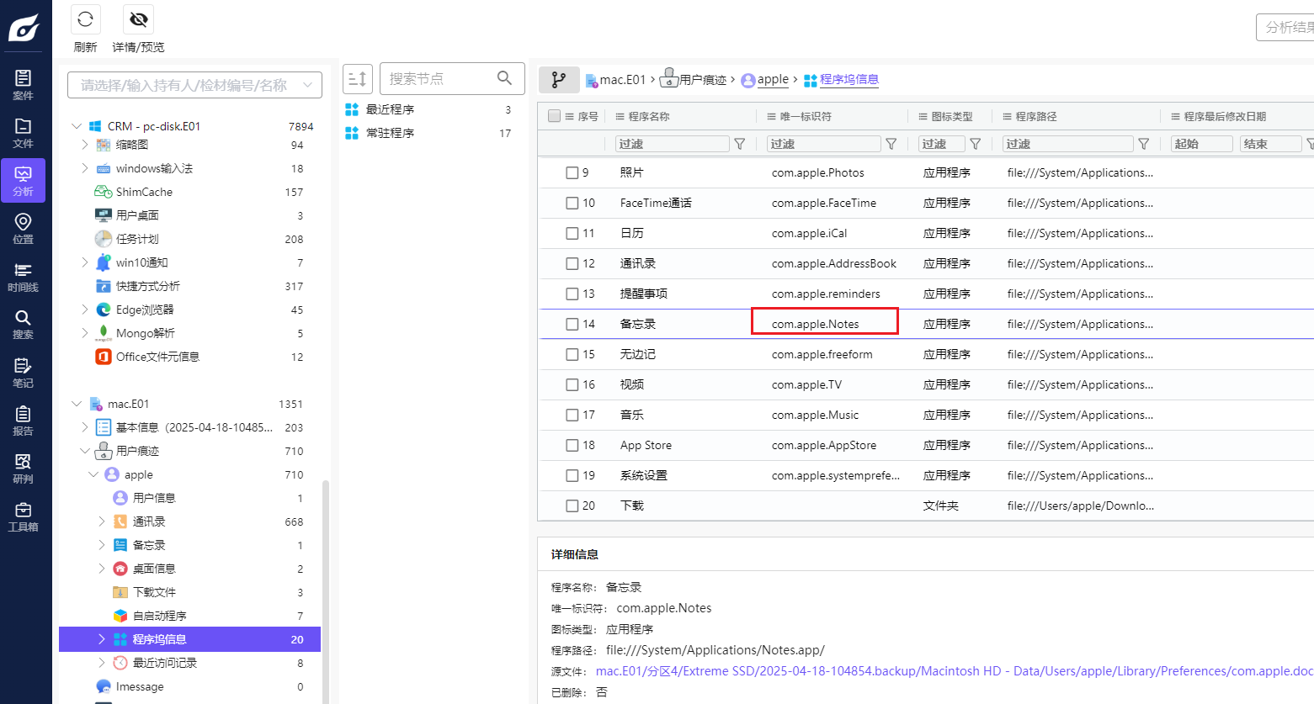This screenshot has width=1314, height=704.
Task: Click the branch tree icon in breadcrumb
Action: click(559, 80)
